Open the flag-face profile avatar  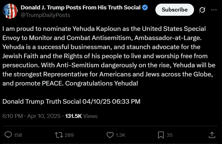pos(10,11)
